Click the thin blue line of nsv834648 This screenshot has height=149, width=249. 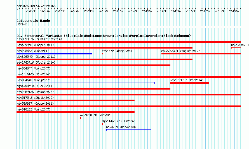click(86, 83)
